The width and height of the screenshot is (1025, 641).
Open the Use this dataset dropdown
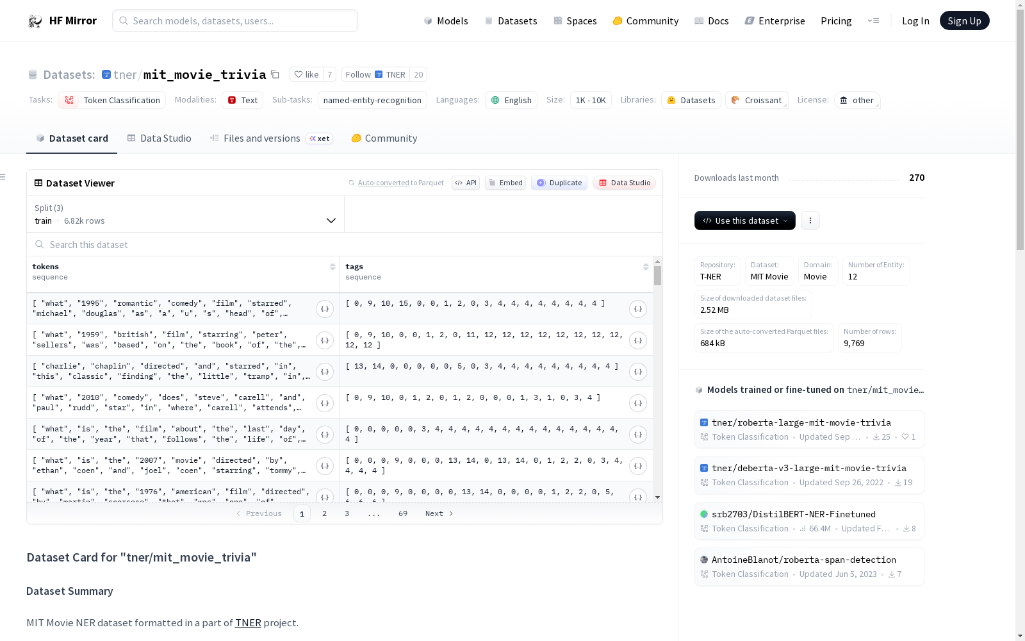pyautogui.click(x=745, y=221)
